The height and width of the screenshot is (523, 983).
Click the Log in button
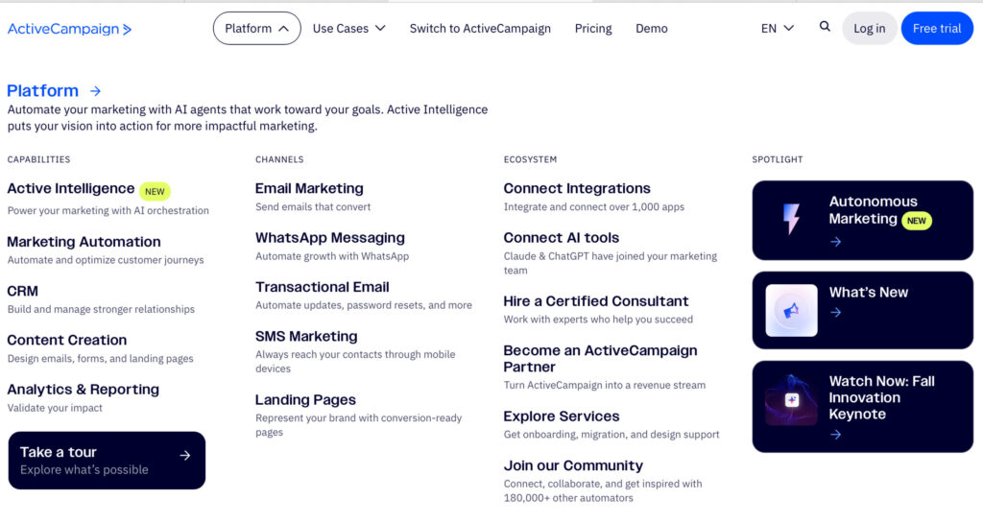pos(870,28)
